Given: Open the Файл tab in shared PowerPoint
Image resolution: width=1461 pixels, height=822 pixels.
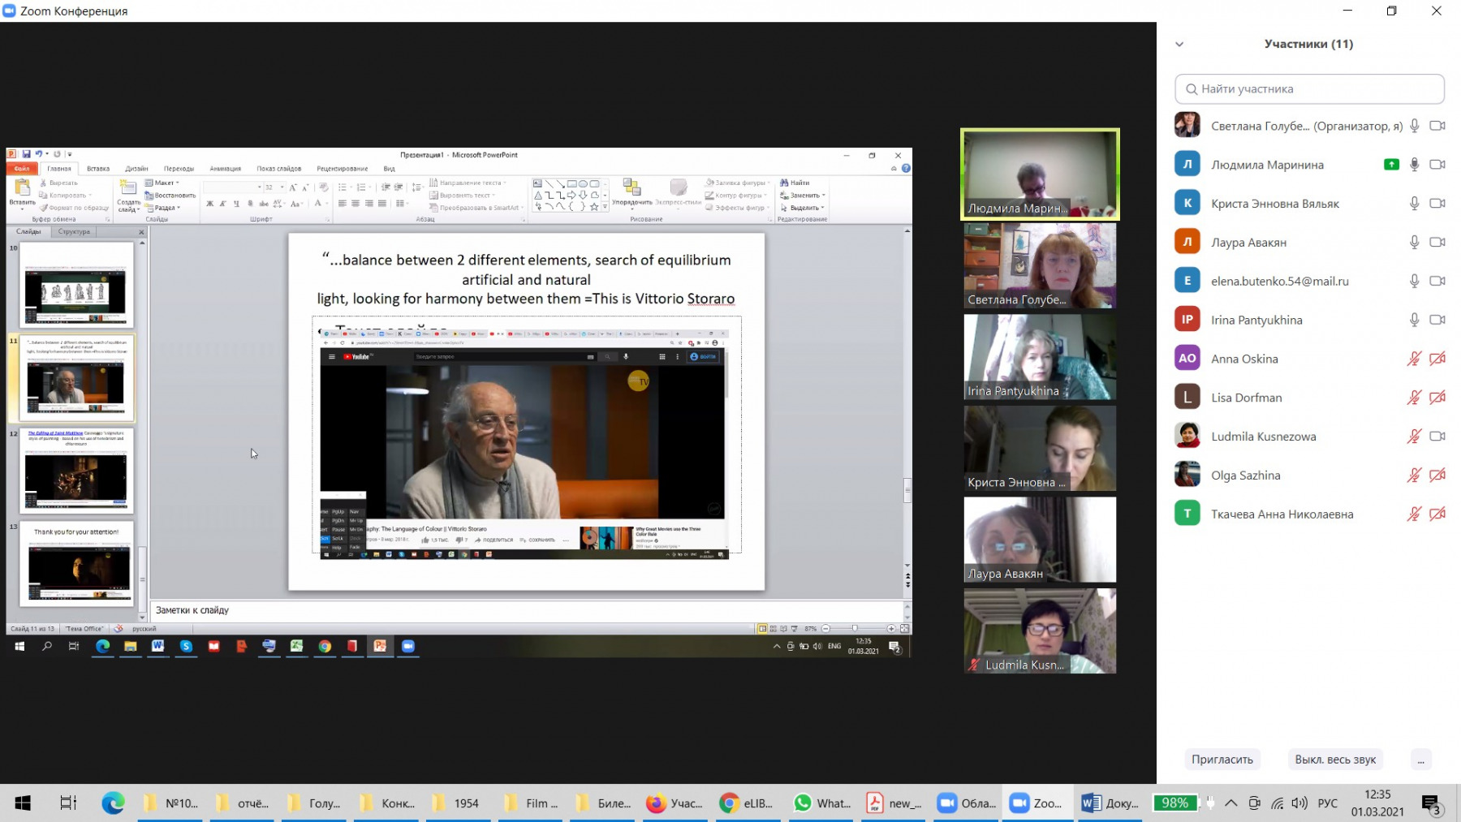Looking at the screenshot, I should 22,169.
